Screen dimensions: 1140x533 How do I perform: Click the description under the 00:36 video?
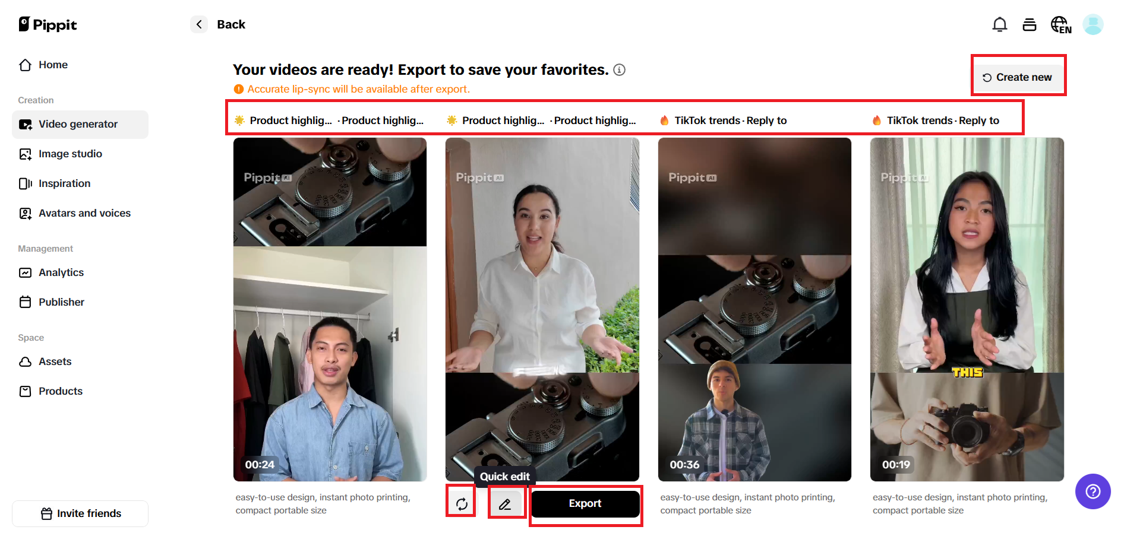748,504
